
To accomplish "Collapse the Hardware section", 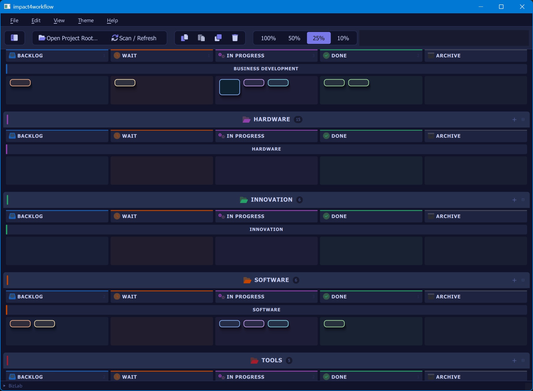I will (x=523, y=119).
